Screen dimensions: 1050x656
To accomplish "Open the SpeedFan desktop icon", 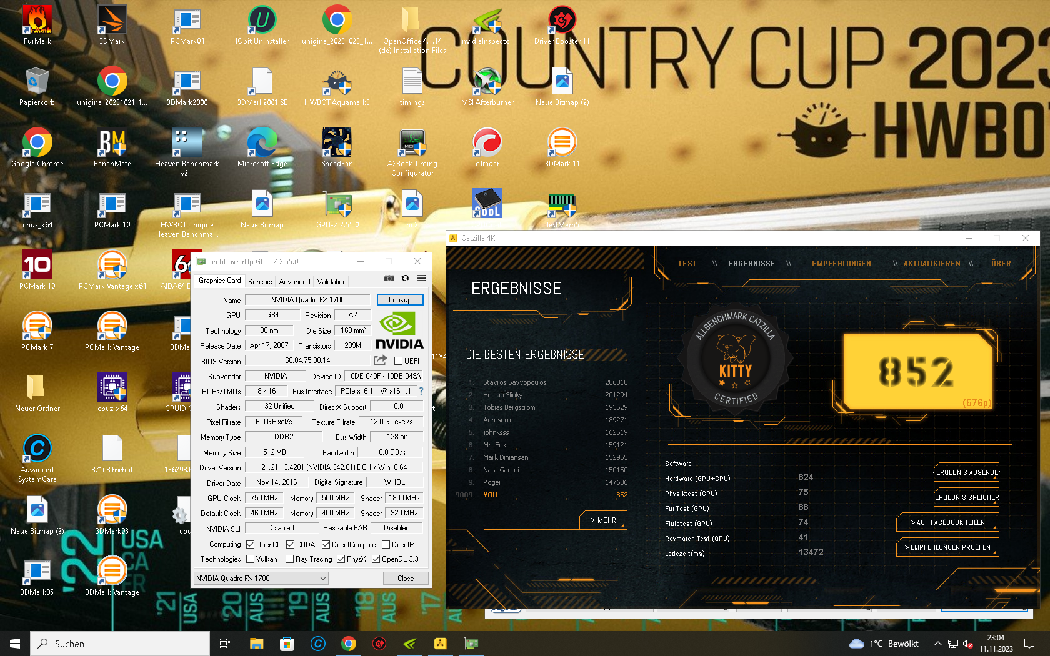I will click(x=337, y=147).
